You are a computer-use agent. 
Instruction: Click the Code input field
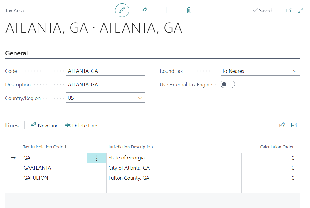[105, 71]
